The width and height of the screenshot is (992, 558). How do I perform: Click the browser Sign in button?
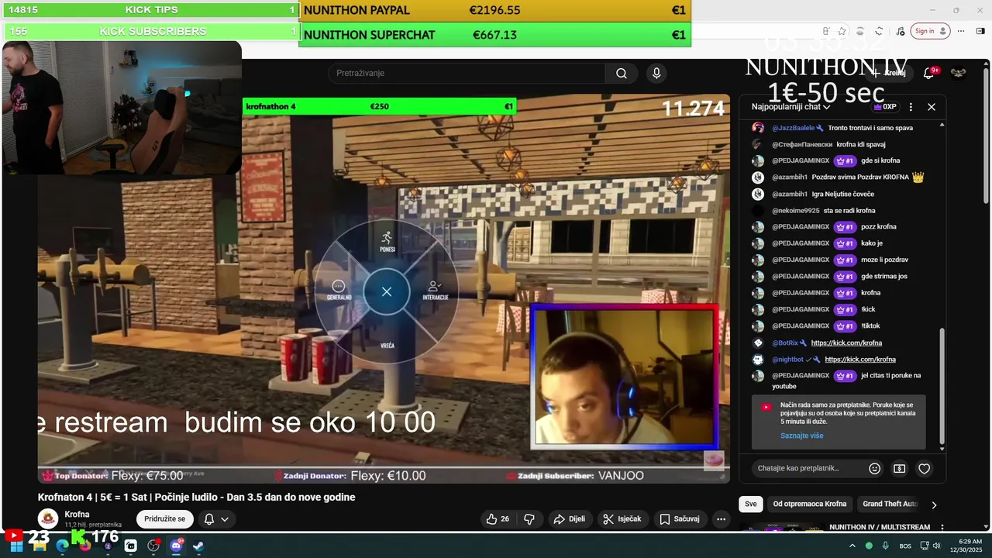pyautogui.click(x=930, y=31)
